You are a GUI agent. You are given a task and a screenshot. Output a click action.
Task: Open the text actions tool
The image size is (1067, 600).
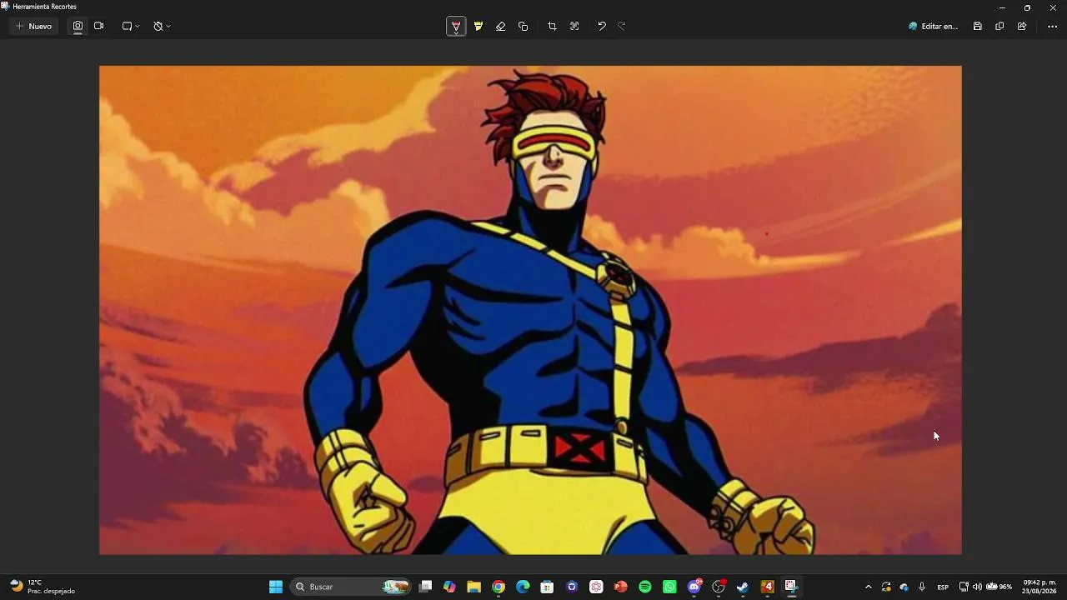[574, 26]
